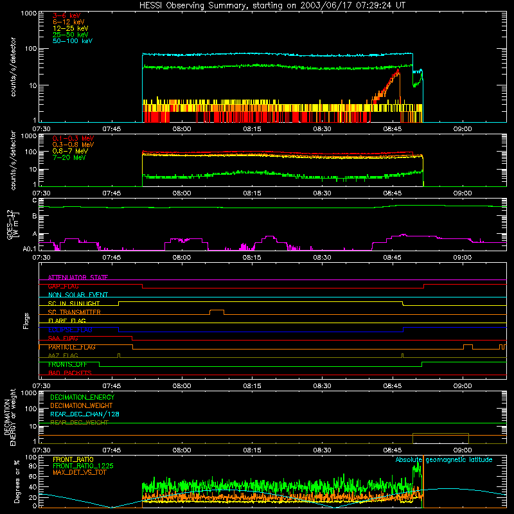The width and height of the screenshot is (514, 514).
Task: Click the Flags axis title
Action: pos(26,321)
